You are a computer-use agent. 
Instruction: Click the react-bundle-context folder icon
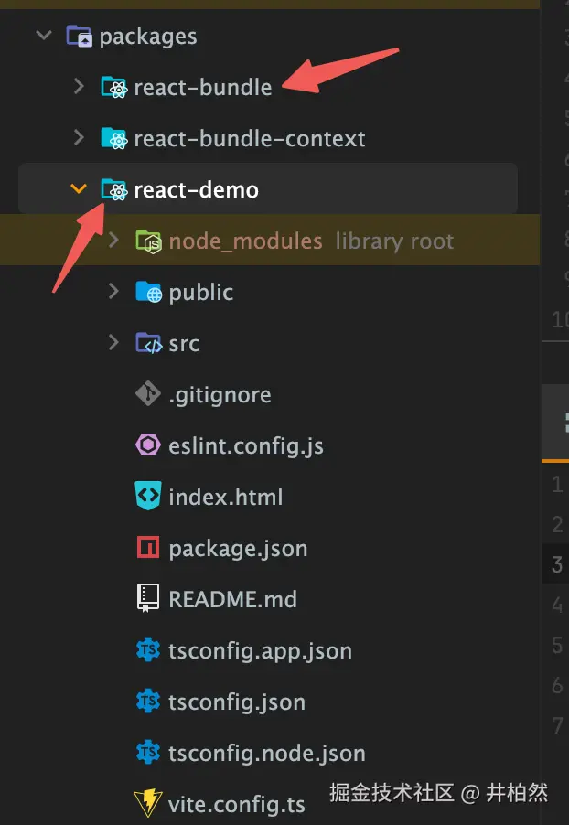(113, 139)
